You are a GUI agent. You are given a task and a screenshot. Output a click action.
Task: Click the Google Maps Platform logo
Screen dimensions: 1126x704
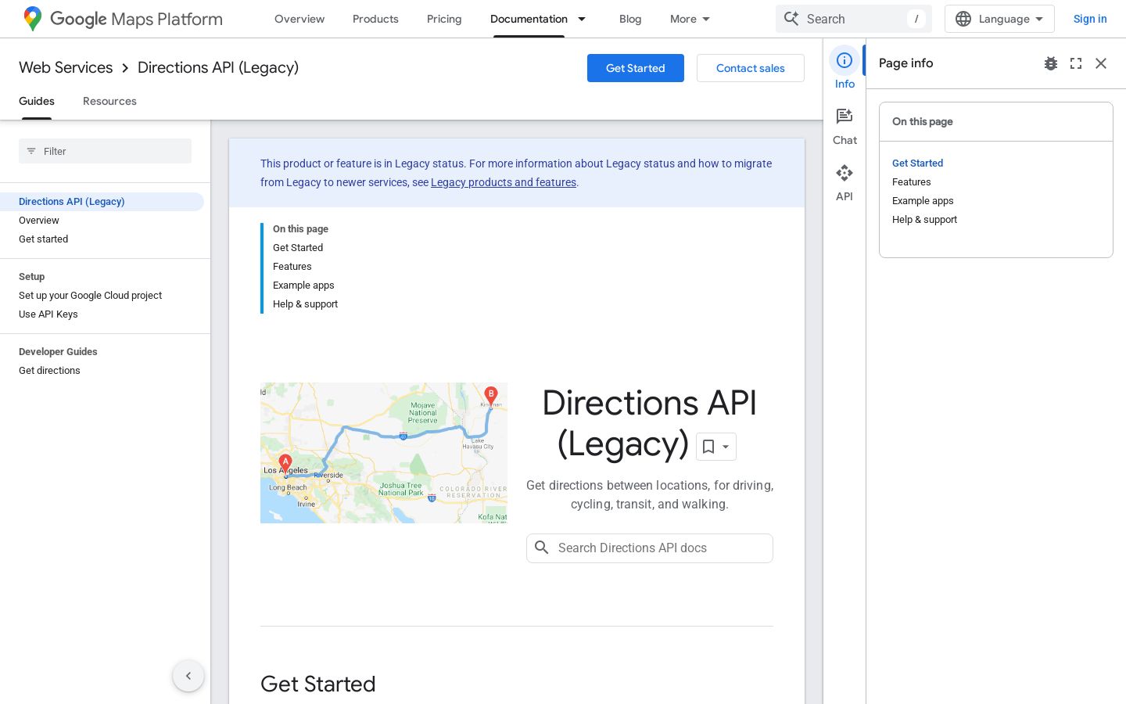[x=123, y=19]
